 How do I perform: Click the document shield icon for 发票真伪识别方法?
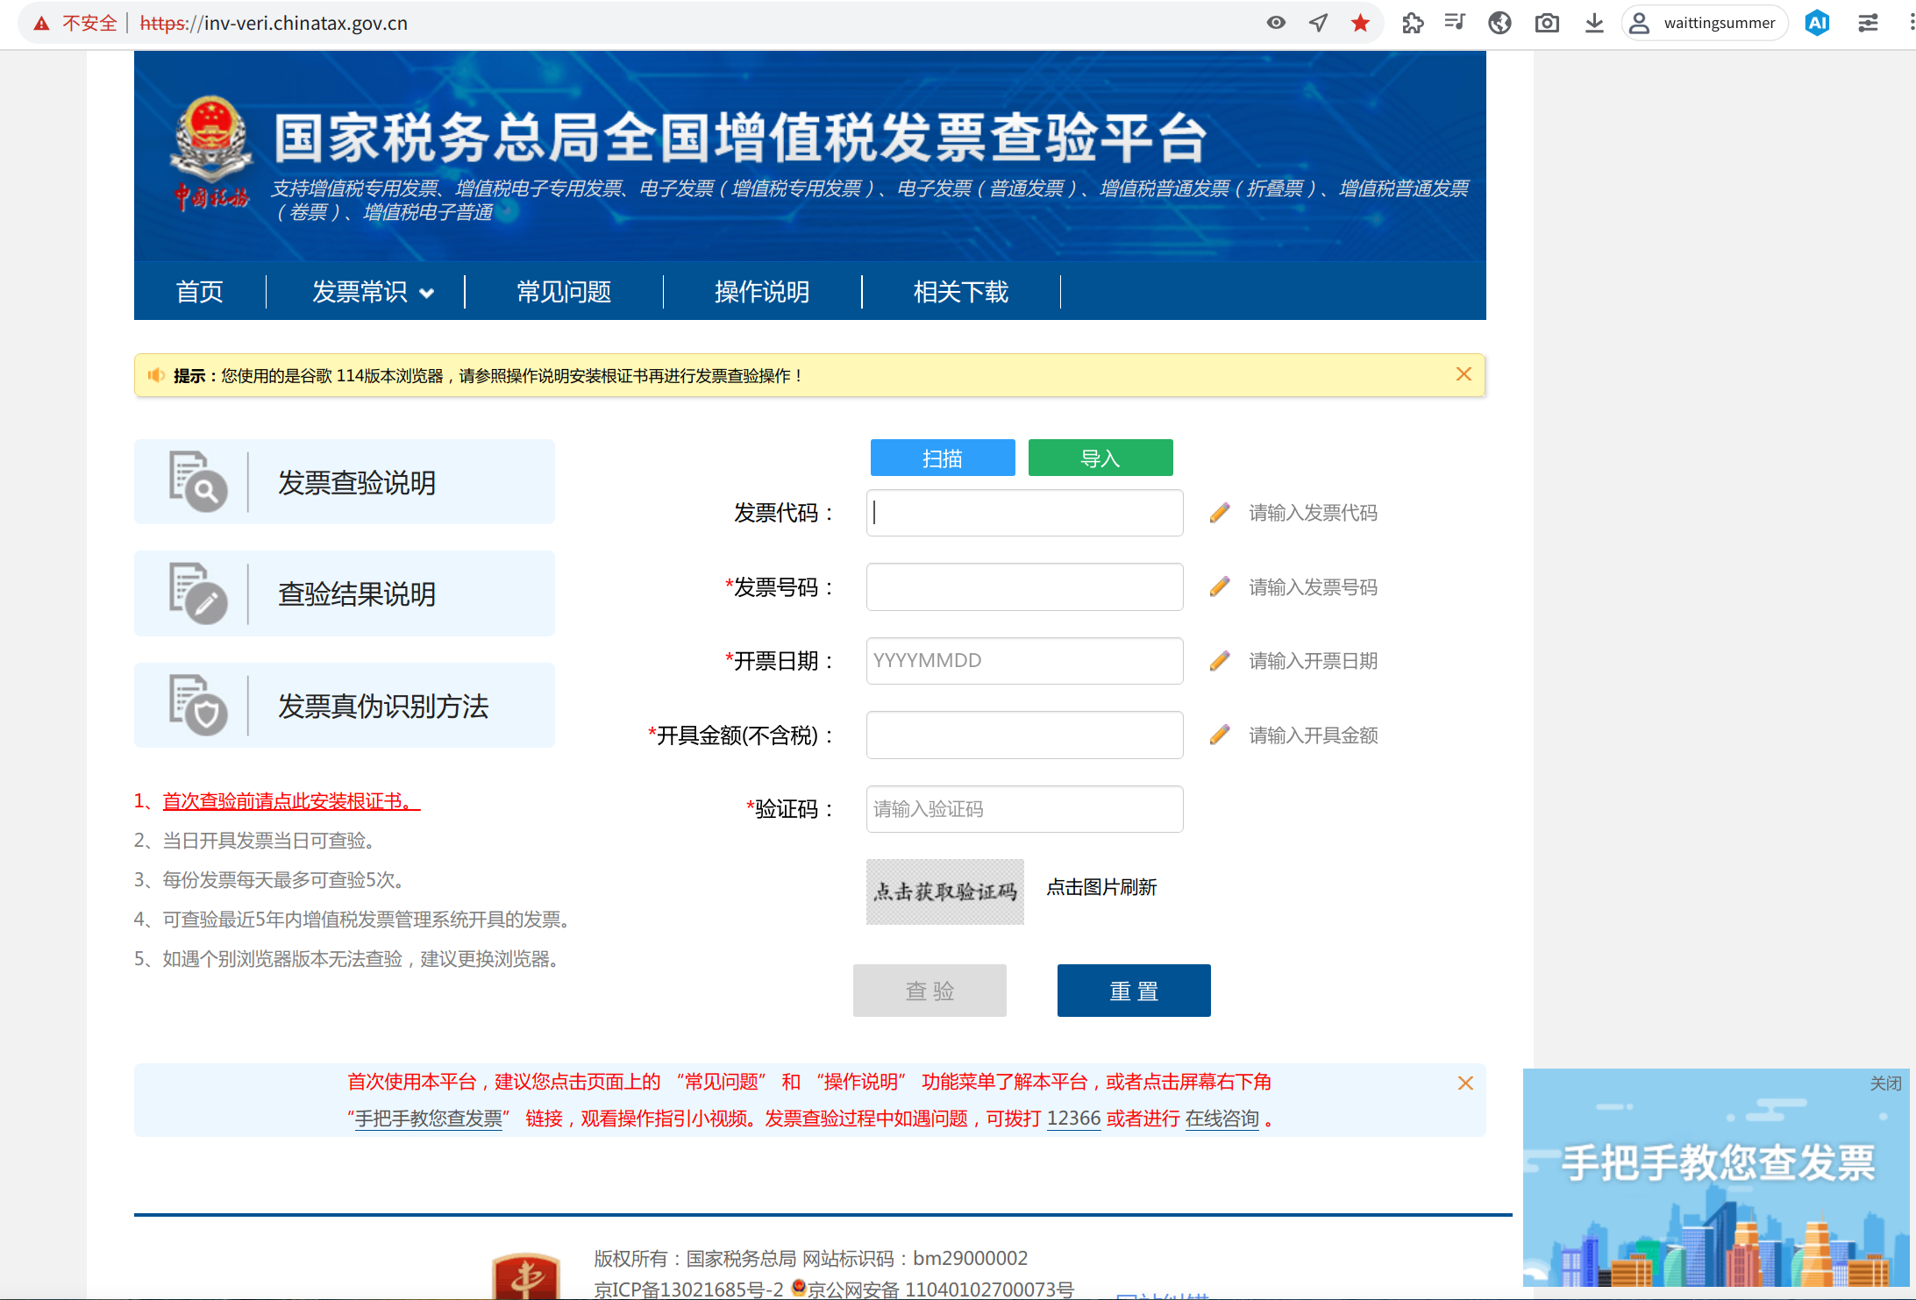coord(198,705)
